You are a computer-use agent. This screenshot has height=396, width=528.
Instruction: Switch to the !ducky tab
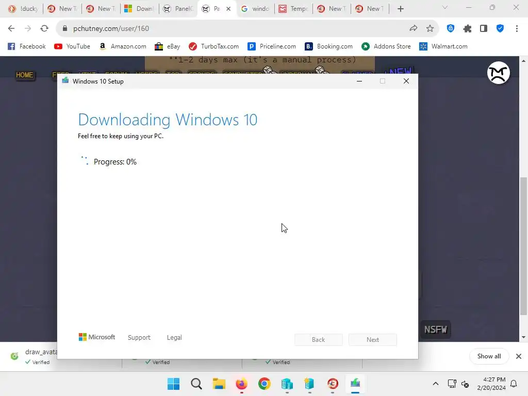tap(23, 9)
